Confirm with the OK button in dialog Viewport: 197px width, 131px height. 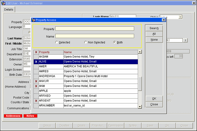(154, 98)
